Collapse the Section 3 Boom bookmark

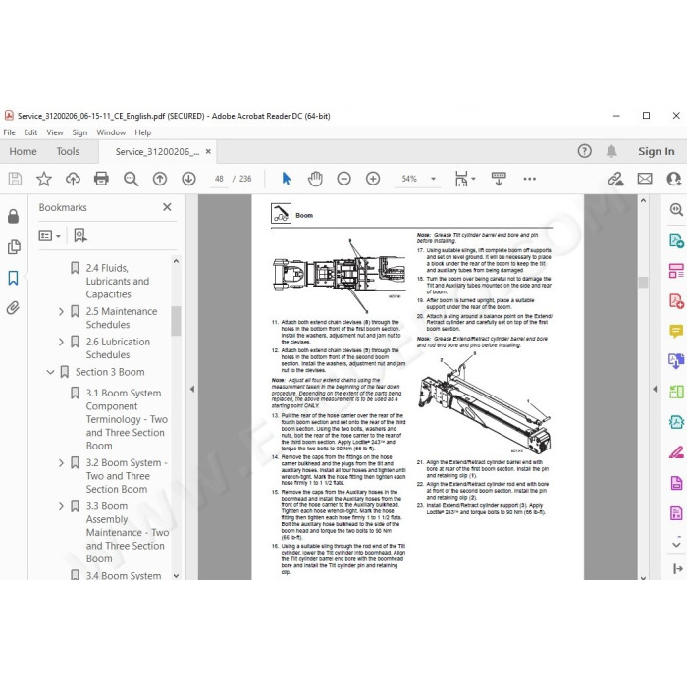click(50, 372)
